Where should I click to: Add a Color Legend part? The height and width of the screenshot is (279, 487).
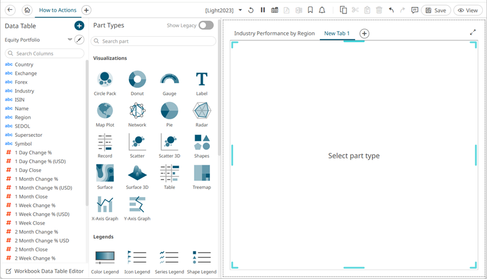click(105, 262)
